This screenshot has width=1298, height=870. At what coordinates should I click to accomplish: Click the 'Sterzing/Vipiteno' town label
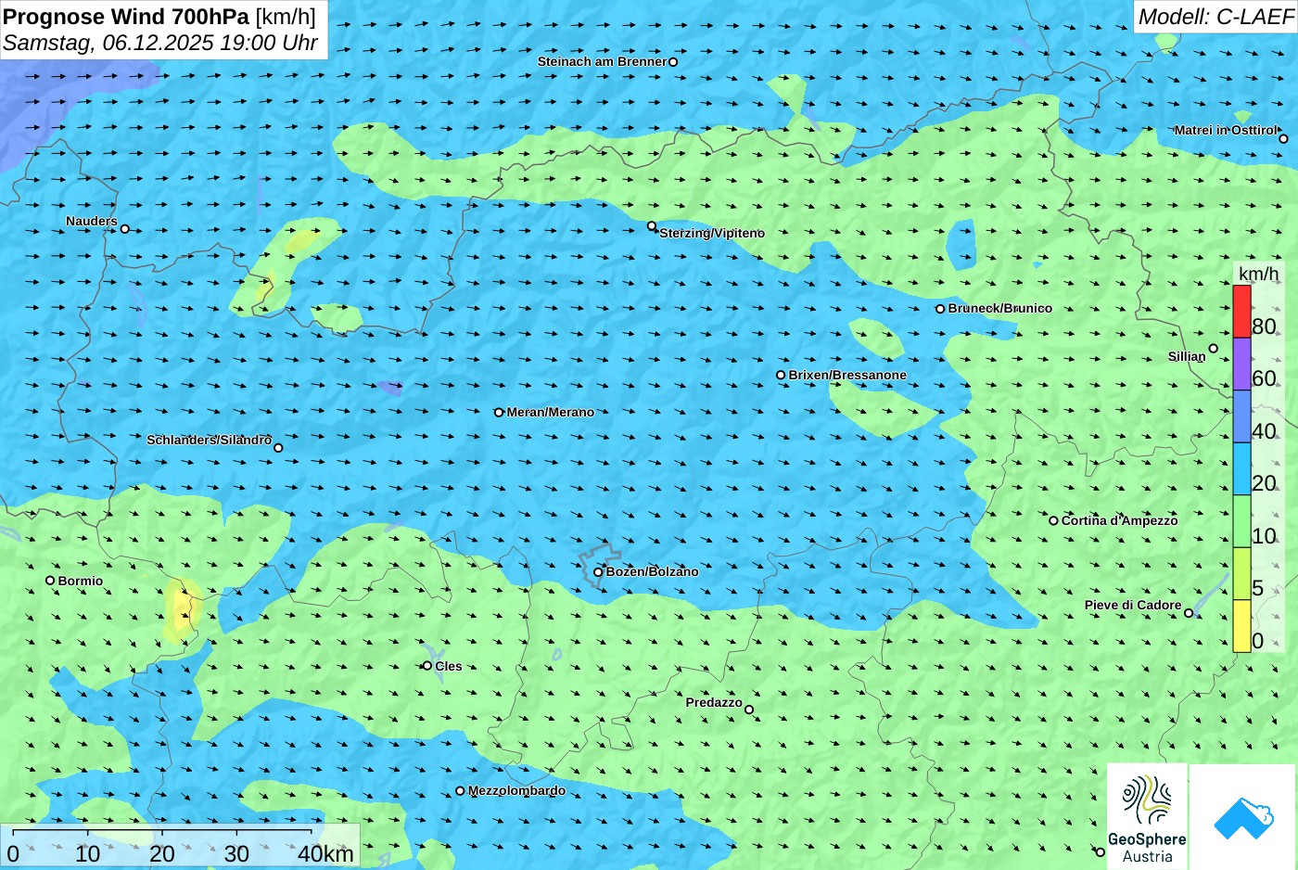(x=712, y=234)
